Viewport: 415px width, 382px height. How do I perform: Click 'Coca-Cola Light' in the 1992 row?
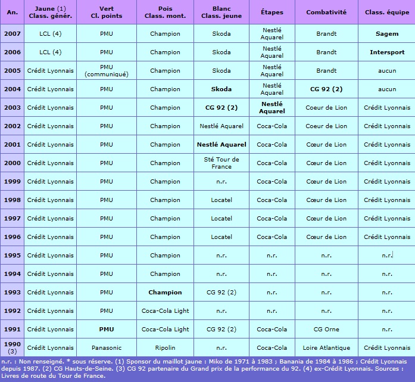tap(165, 311)
